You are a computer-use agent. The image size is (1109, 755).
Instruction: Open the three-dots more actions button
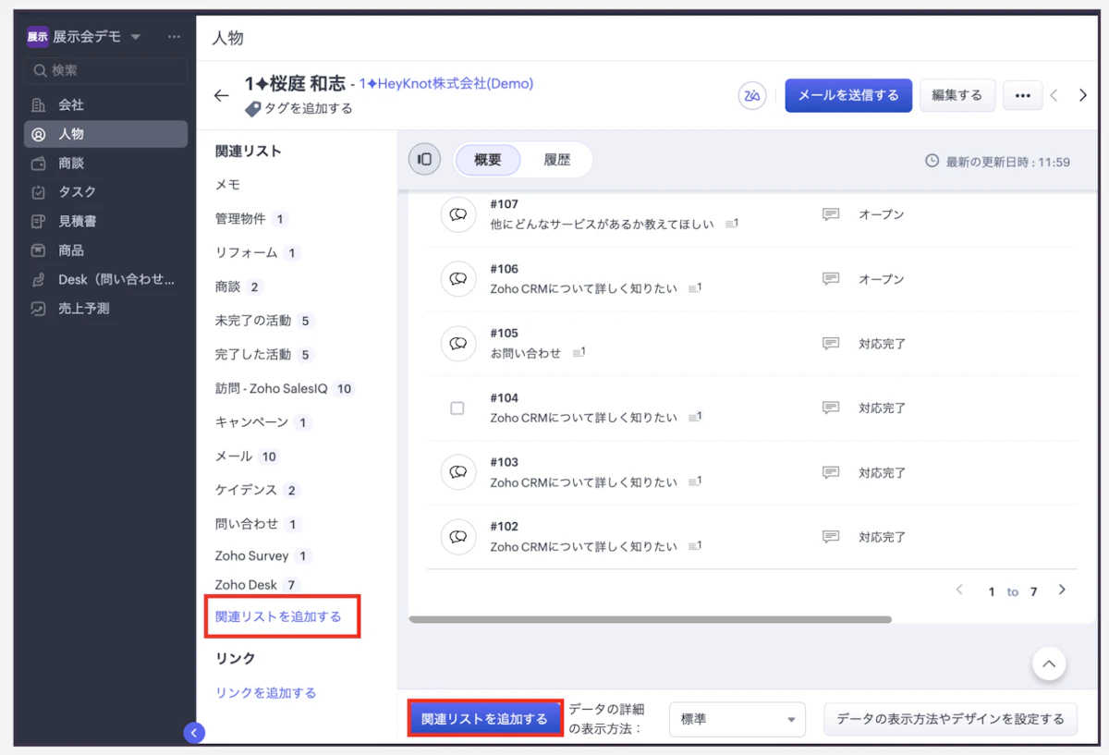[x=1022, y=95]
